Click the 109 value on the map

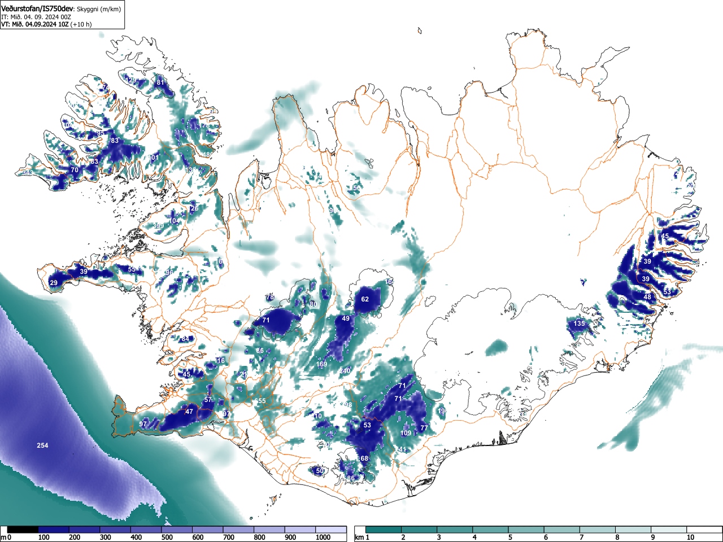[406, 433]
